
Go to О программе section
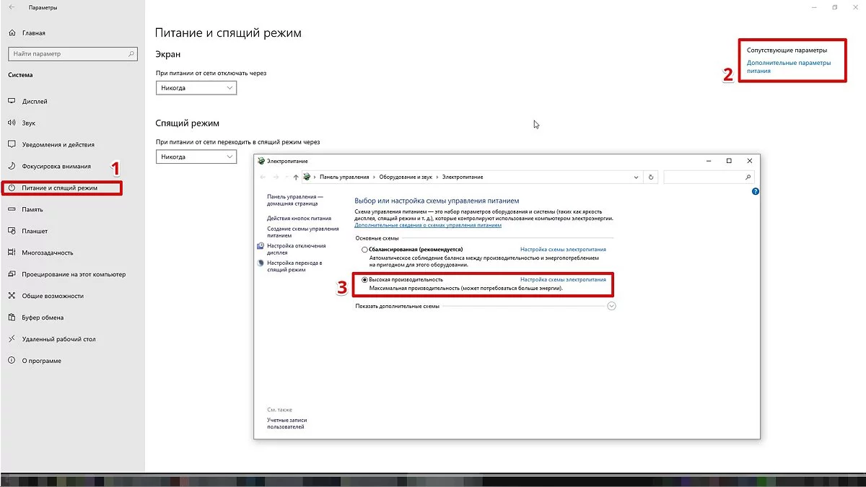click(41, 361)
